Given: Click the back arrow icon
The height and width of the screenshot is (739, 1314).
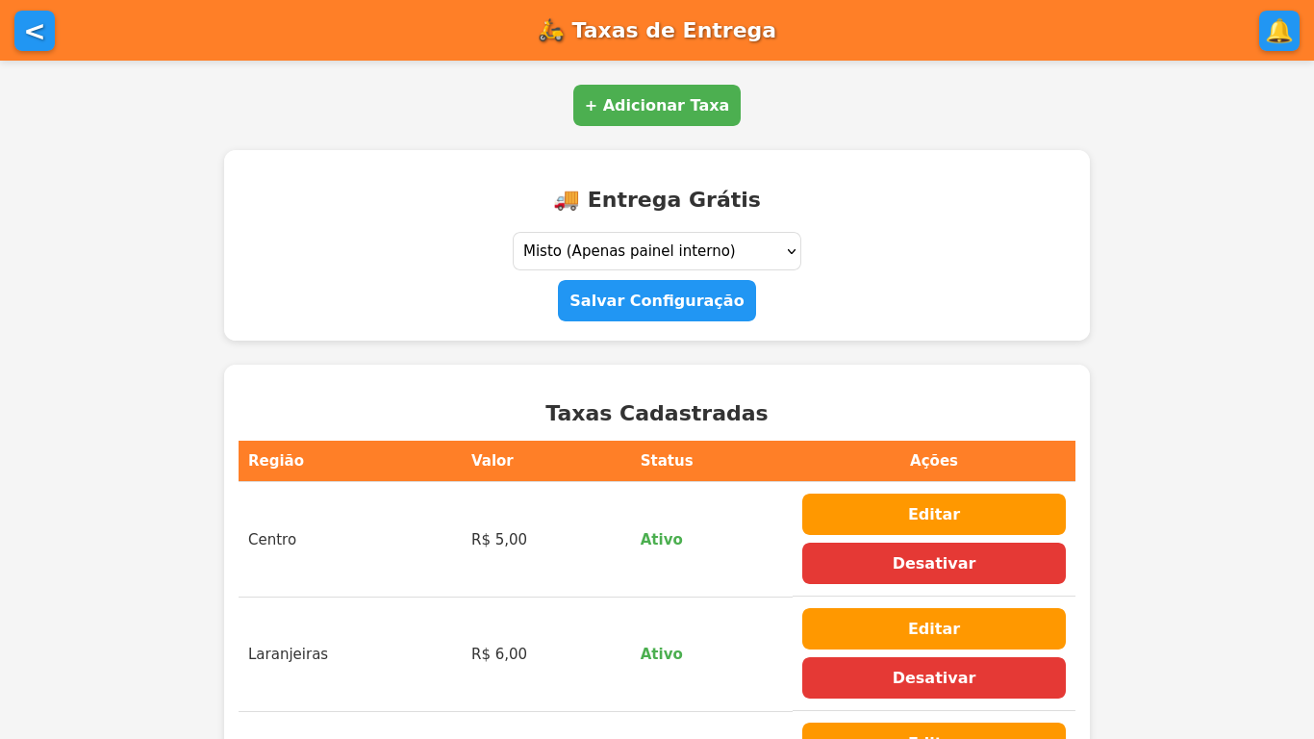Looking at the screenshot, I should pyautogui.click(x=35, y=31).
